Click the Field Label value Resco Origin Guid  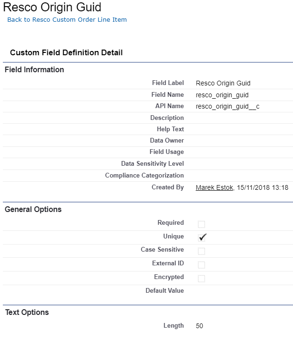pyautogui.click(x=223, y=84)
